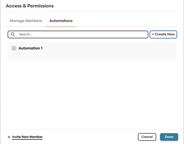The height and width of the screenshot is (144, 184).
Task: Click the underline beneath the Automations tab
Action: click(x=61, y=26)
